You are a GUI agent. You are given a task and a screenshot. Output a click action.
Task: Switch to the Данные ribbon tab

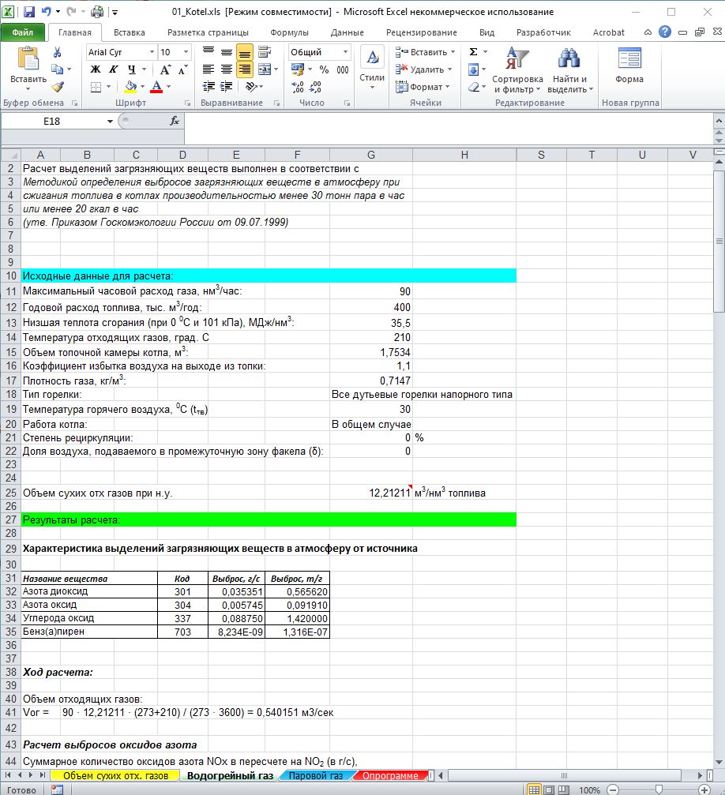(347, 32)
